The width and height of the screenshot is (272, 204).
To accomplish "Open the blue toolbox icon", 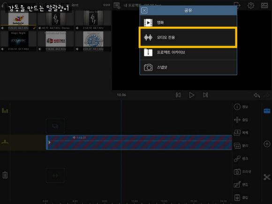I will 267,111.
